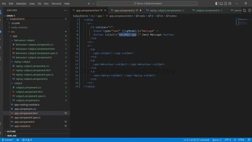Click the master branch status item
The height and width of the screenshot is (142, 252).
[x=7, y=140]
